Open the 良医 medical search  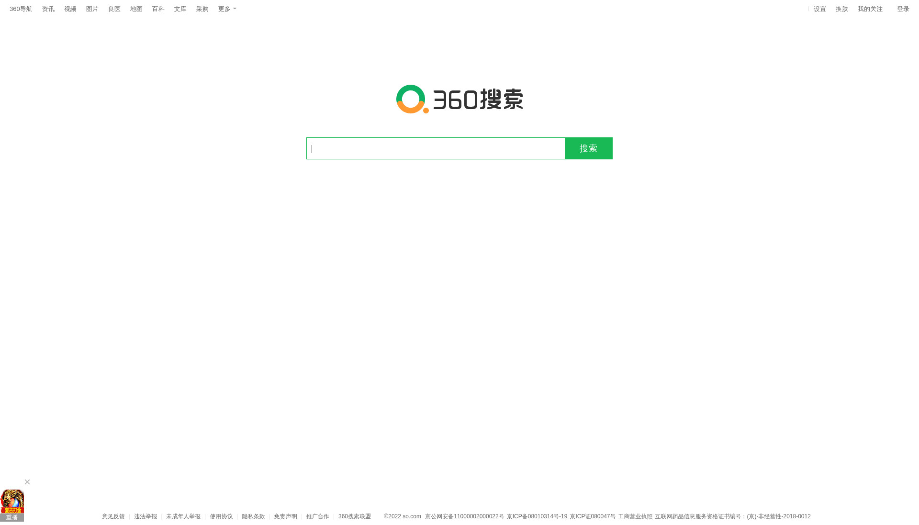click(114, 9)
